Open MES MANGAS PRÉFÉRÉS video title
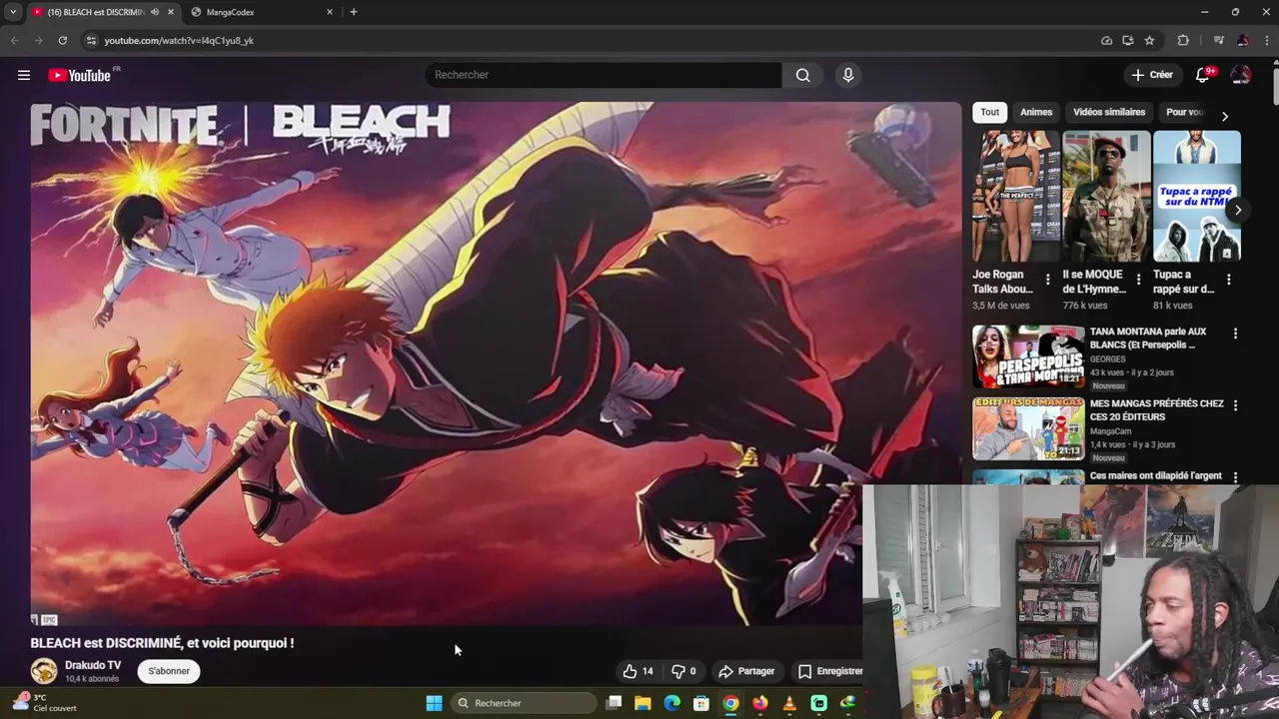1279x719 pixels. (x=1156, y=409)
